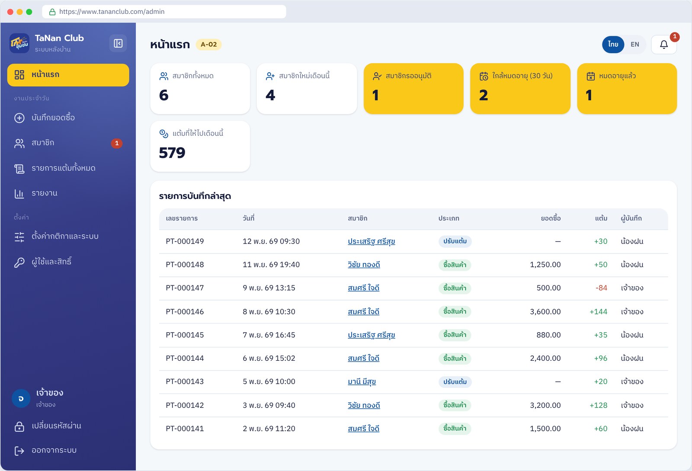Click เปลี่ยนรหัสผ่าน in the sidebar

pos(68,426)
